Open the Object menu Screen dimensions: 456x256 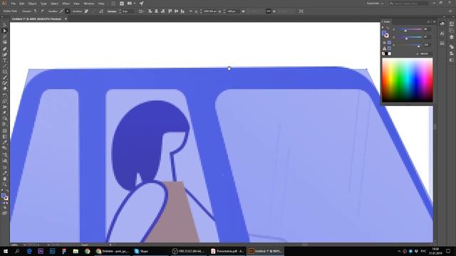click(32, 4)
